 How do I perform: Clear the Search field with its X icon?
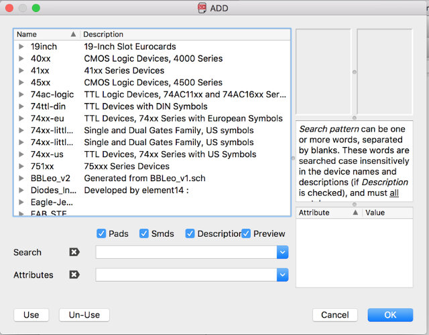click(74, 252)
